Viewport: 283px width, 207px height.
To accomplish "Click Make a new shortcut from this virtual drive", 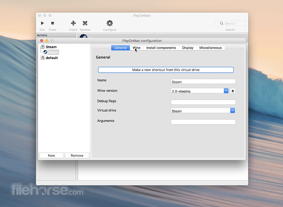I will point(166,70).
